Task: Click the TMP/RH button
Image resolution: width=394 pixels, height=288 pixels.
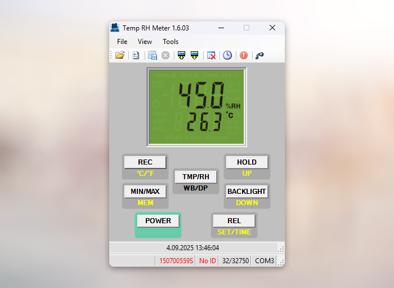Action: point(195,176)
